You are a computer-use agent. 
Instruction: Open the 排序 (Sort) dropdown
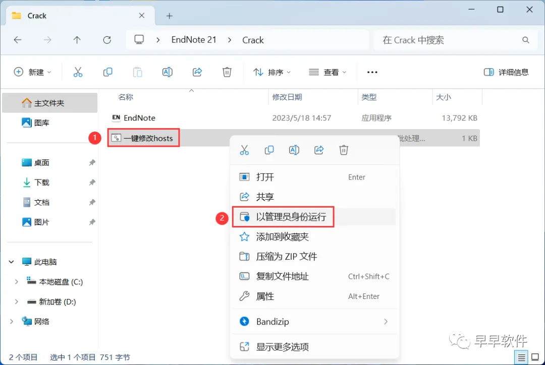[272, 72]
